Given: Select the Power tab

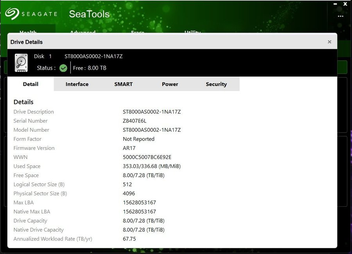Looking at the screenshot, I should click(170, 84).
